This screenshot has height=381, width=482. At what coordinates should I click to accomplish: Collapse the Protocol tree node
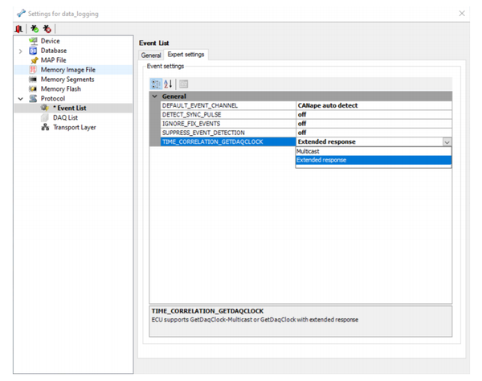pyautogui.click(x=20, y=99)
